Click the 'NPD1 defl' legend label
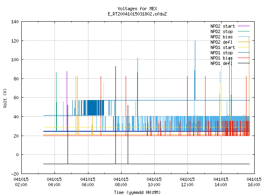This screenshot has width=262, height=196. (221, 64)
